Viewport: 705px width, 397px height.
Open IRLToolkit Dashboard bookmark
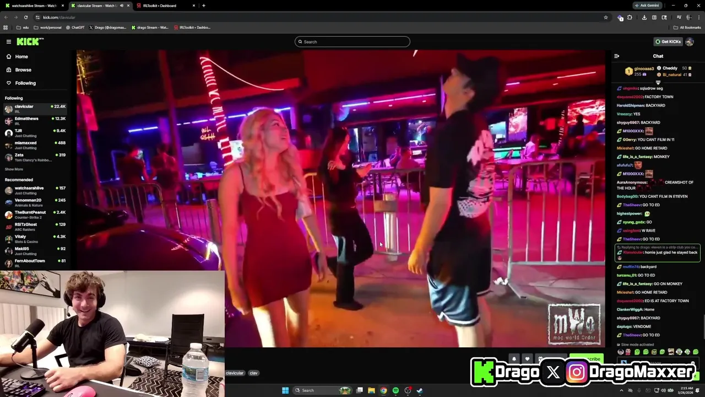[x=192, y=28]
